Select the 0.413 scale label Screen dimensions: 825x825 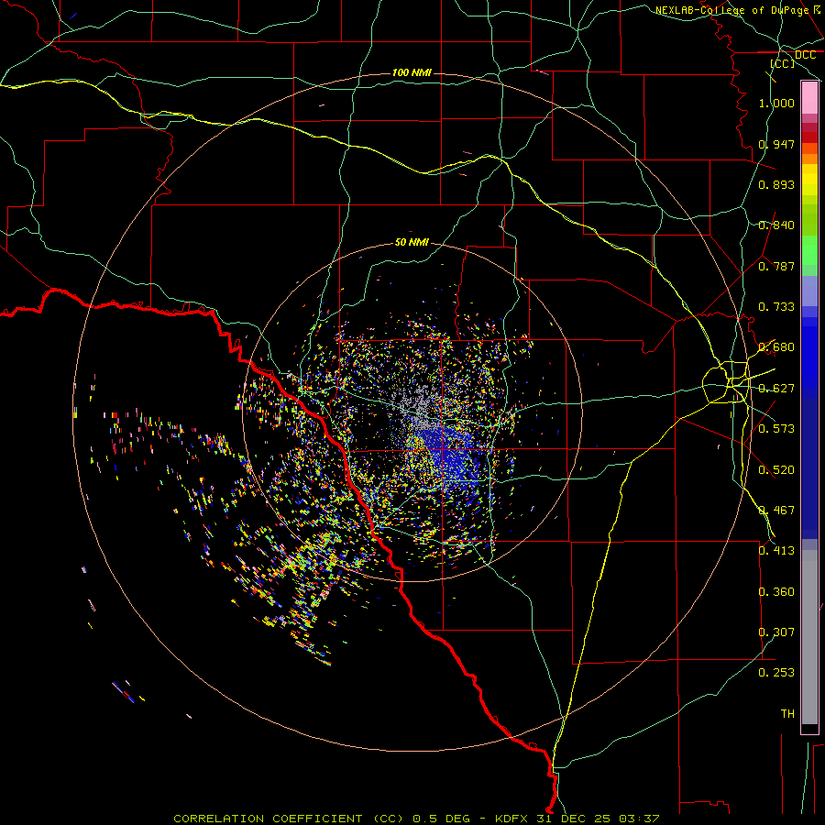tap(776, 551)
